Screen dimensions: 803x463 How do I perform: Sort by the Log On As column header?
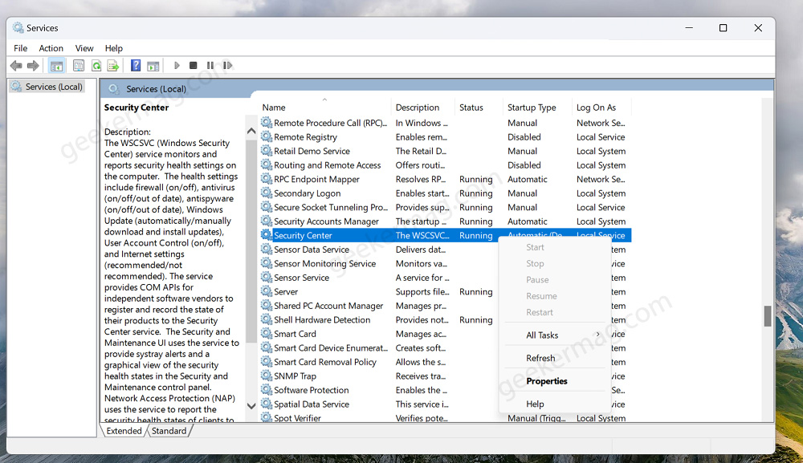pos(601,108)
